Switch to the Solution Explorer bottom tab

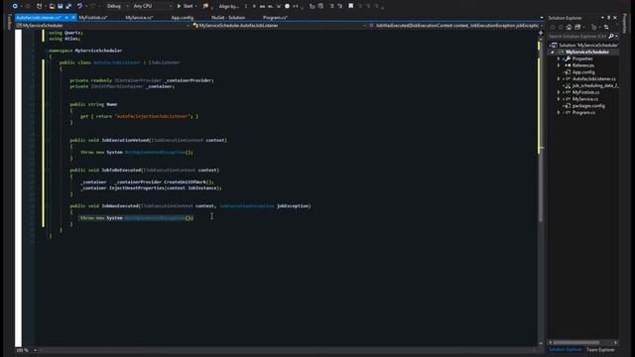(x=565, y=350)
